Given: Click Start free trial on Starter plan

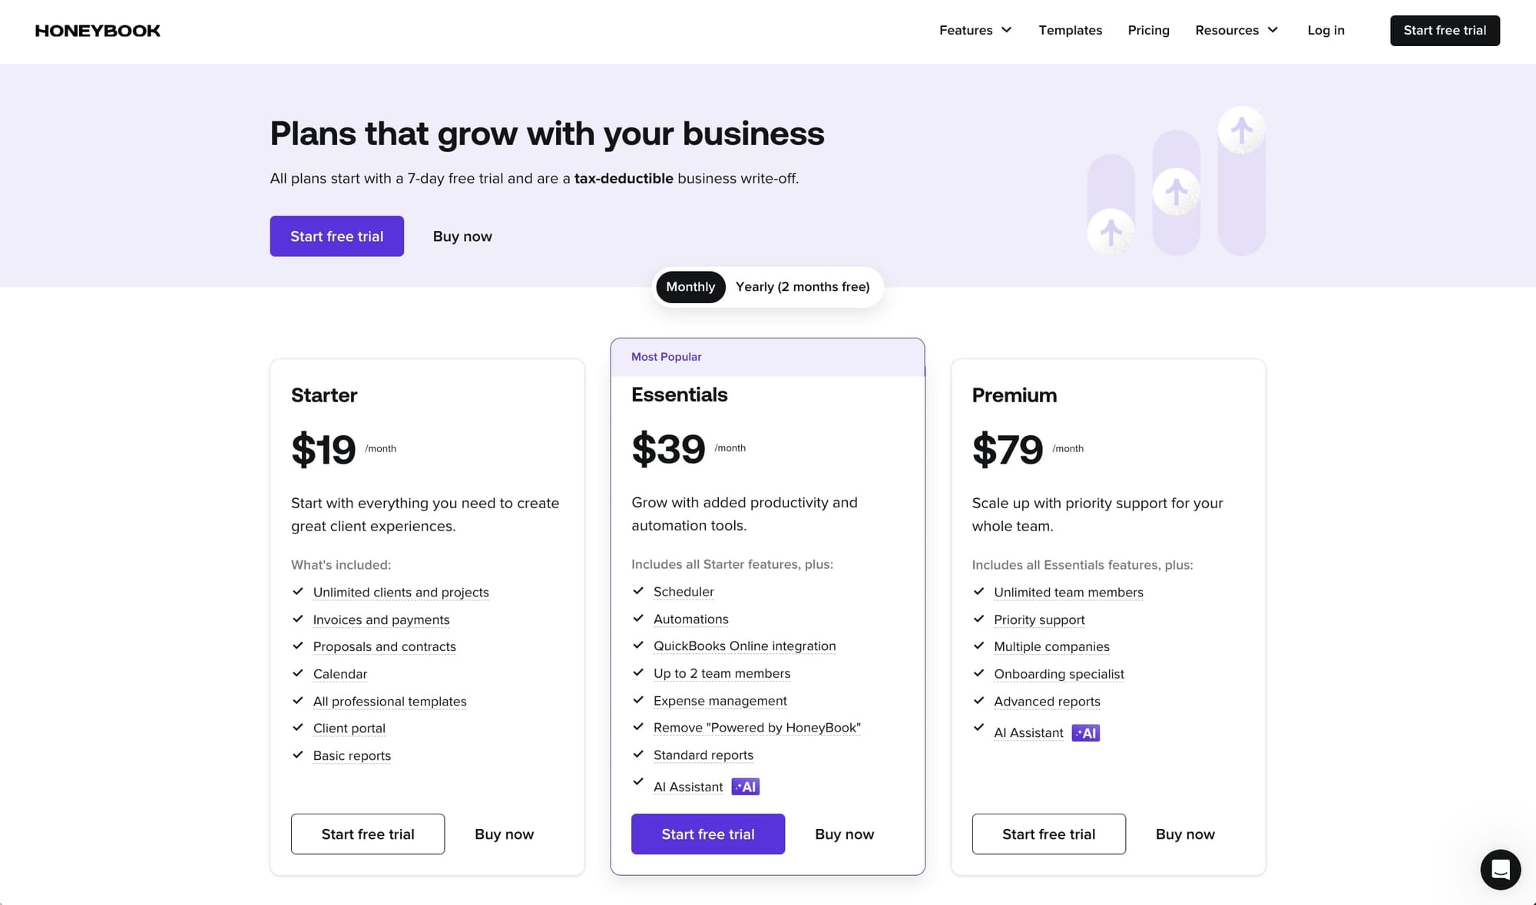Looking at the screenshot, I should [x=368, y=834].
